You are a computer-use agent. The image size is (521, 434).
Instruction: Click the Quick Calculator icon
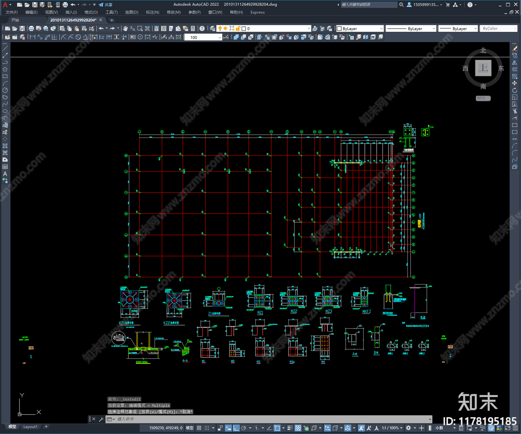[x=193, y=29]
